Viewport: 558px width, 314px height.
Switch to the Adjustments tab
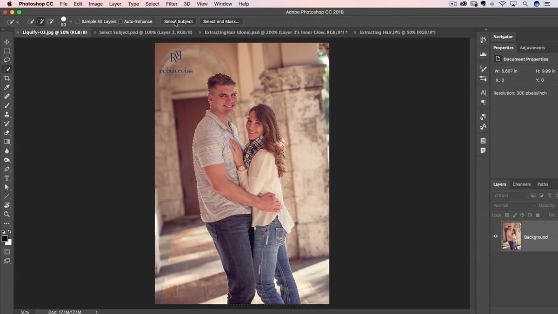click(x=532, y=48)
